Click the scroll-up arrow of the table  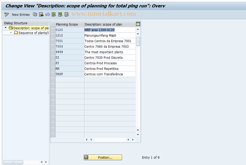click(x=138, y=29)
